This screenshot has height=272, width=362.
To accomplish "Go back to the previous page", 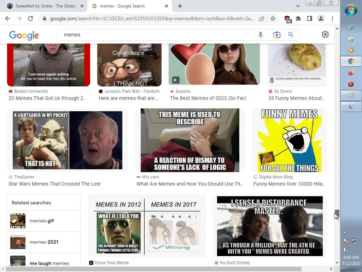I will (x=8, y=18).
